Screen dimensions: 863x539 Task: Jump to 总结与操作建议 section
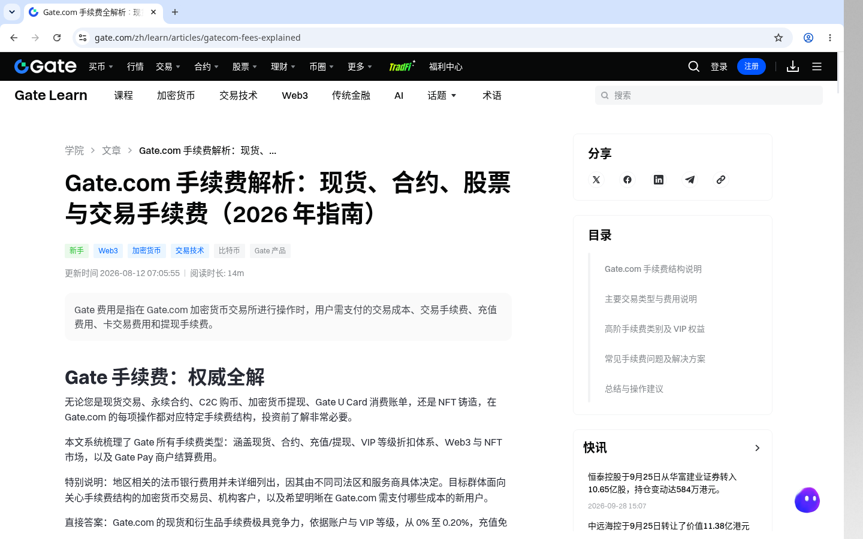(634, 389)
